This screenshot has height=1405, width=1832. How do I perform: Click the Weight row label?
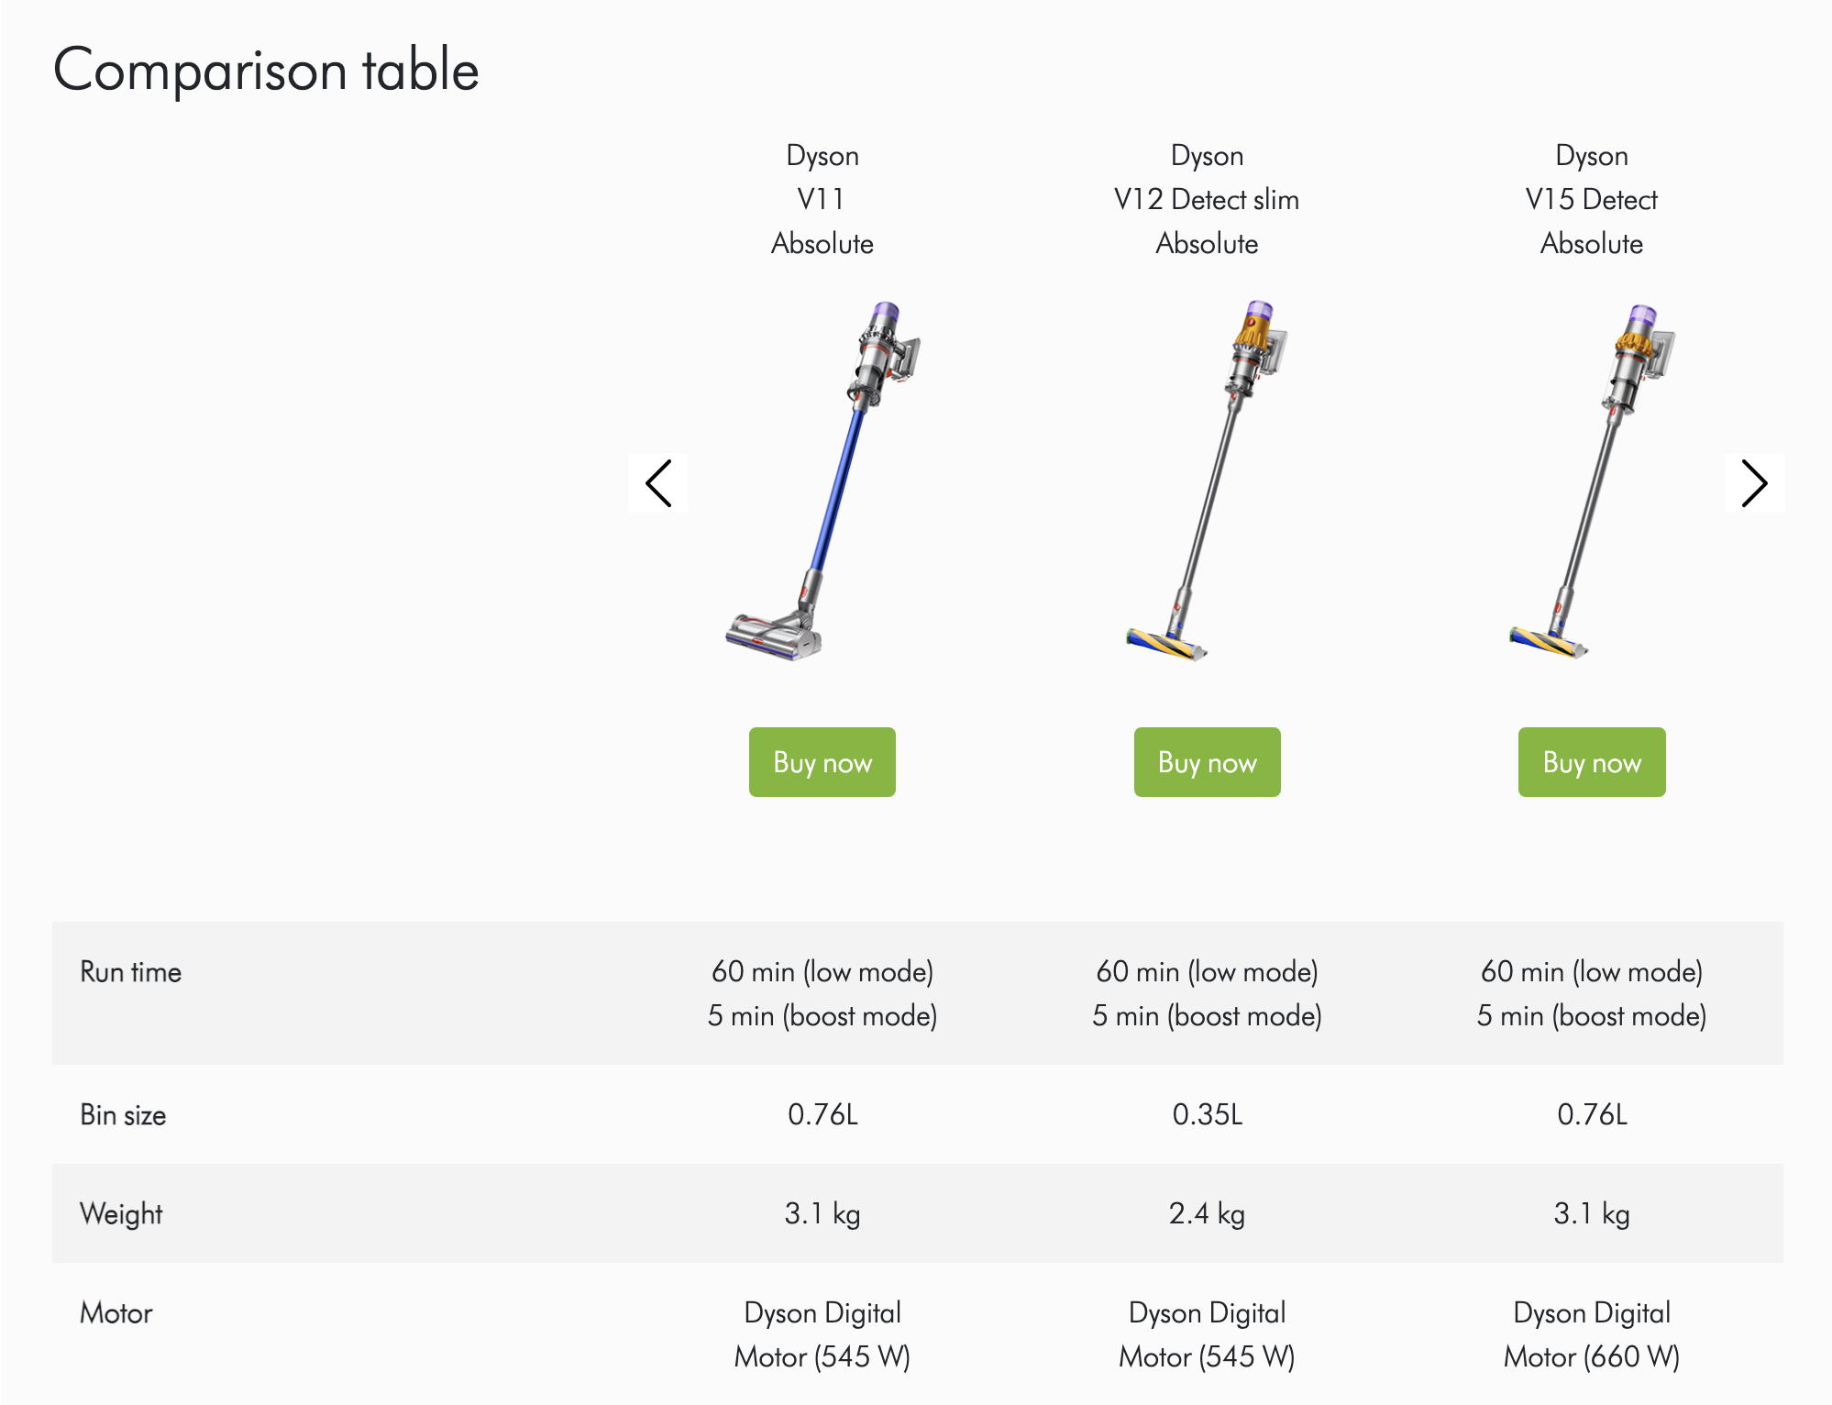point(121,1213)
